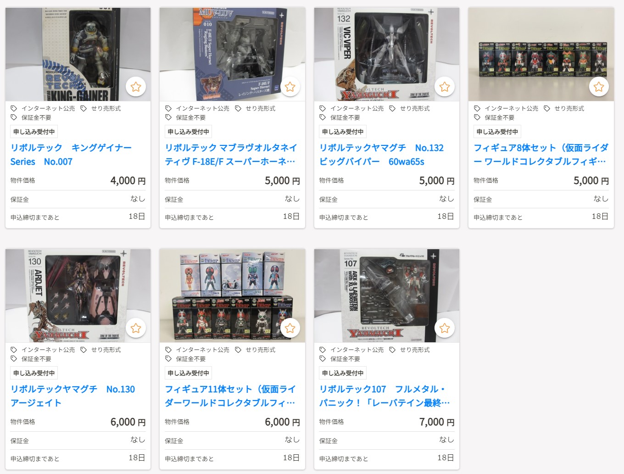
Task: Favorite the Revoltech 107 Laevatein listing
Action: coord(445,328)
